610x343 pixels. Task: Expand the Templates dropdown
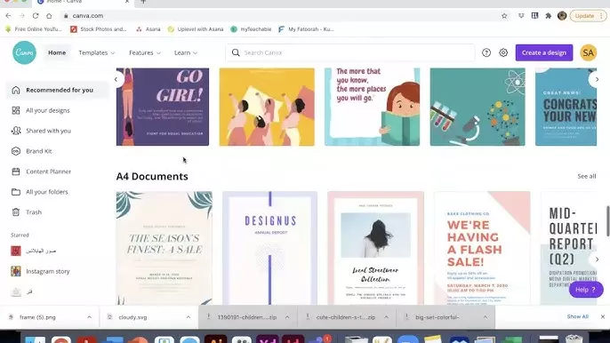96,52
